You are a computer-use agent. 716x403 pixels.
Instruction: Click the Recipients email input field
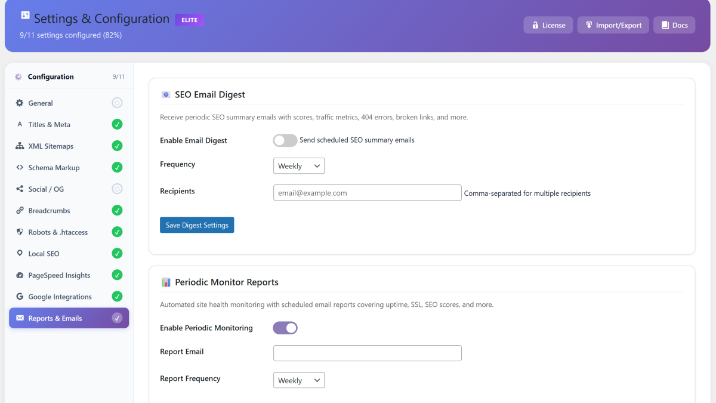click(367, 192)
